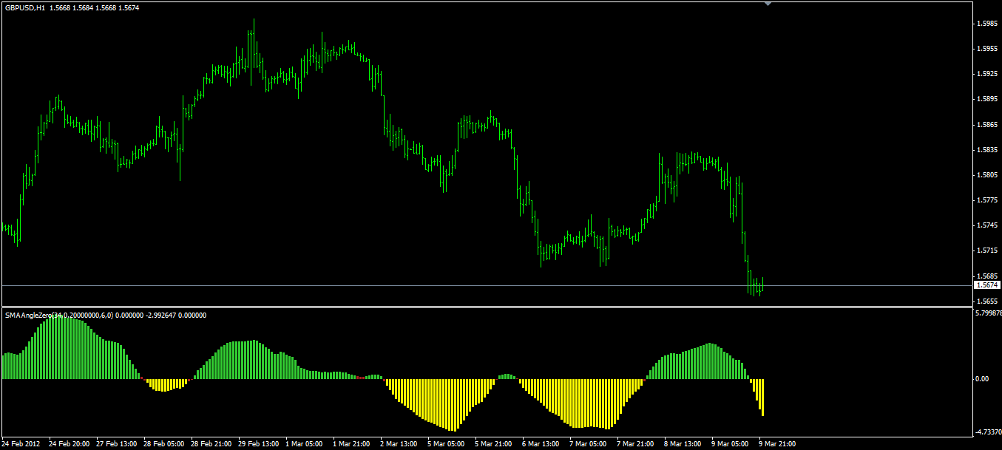Screen dimensions: 1002x450
Task: Click the 24 Feb 20:00 time label
Action: [70, 444]
